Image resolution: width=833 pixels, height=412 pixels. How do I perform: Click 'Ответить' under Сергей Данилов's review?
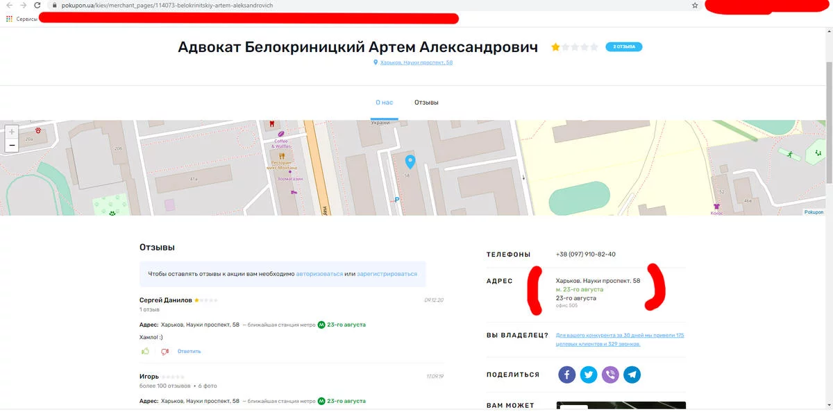click(189, 351)
